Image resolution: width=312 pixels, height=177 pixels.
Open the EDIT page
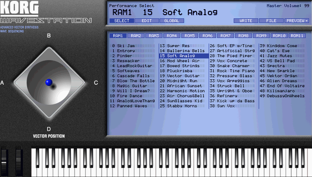pyautogui.click(x=147, y=21)
